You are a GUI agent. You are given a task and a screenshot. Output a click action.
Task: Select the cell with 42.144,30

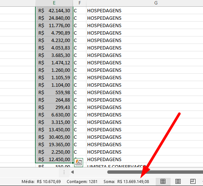point(54,10)
